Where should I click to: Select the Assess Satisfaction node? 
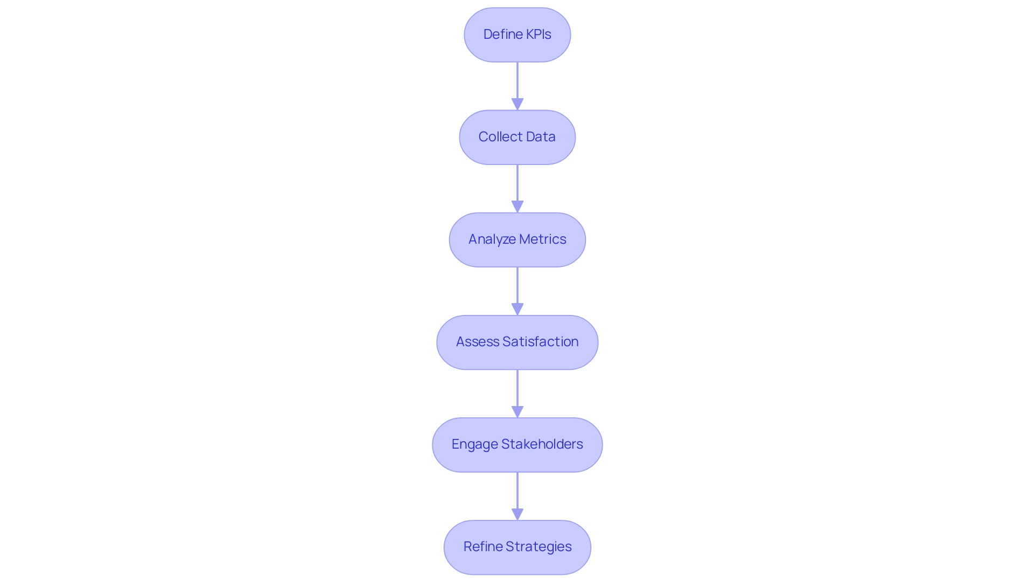(517, 341)
